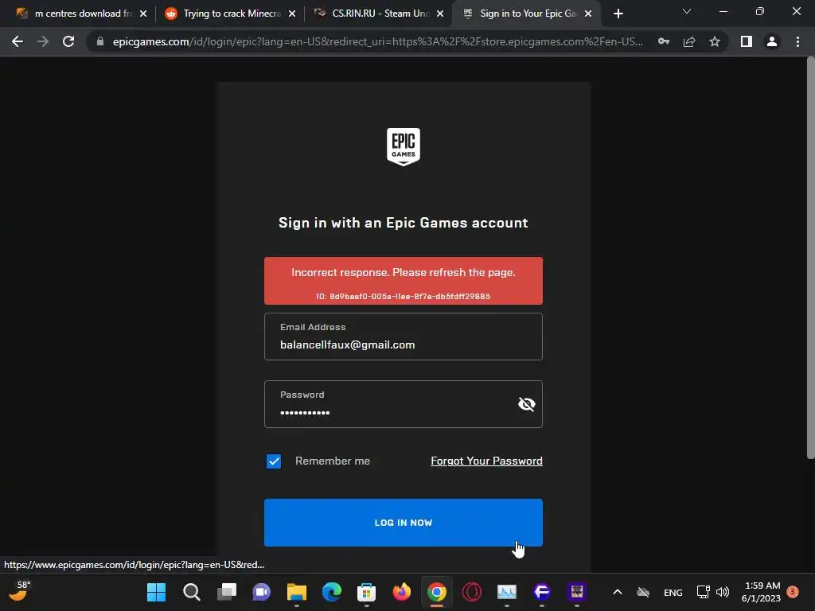The height and width of the screenshot is (611, 815).
Task: Click the Chrome taskbar icon
Action: pyautogui.click(x=437, y=592)
